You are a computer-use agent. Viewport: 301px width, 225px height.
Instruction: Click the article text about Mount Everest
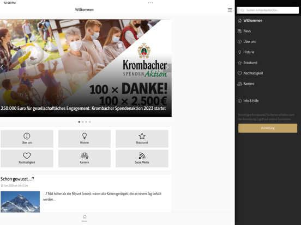[x=102, y=197]
